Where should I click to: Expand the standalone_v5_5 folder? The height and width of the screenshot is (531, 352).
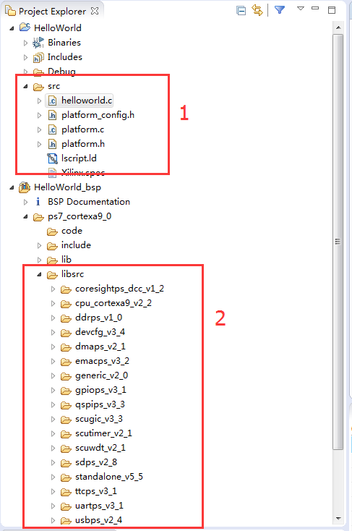pyautogui.click(x=53, y=477)
